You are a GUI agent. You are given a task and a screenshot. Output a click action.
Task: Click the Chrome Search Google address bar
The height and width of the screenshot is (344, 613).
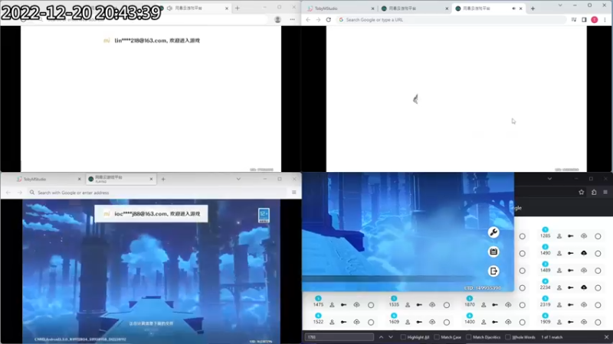(452, 20)
